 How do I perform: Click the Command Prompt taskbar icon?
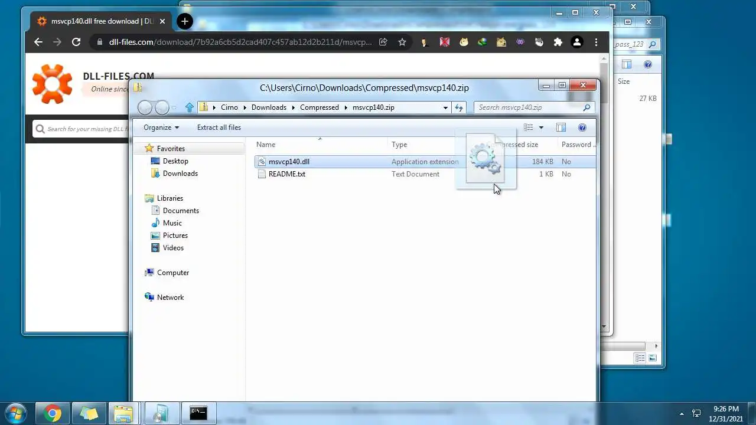point(198,414)
